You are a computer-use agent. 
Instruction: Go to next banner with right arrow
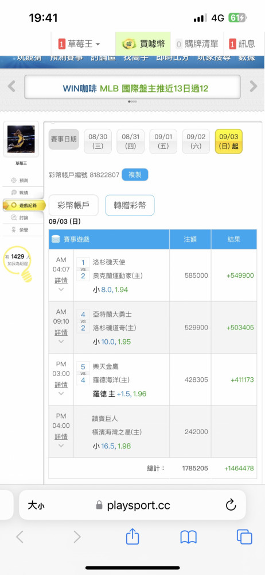(254, 87)
